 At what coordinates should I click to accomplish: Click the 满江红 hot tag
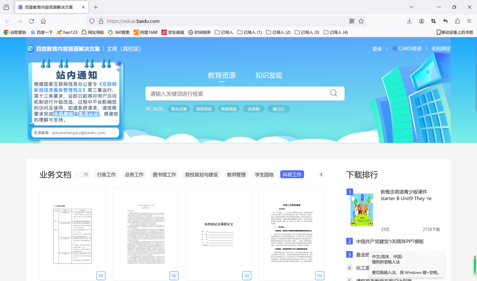coord(278,109)
